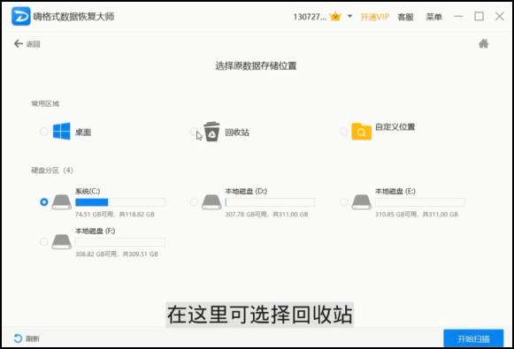Select the 回收站 radio button
Image resolution: width=514 pixels, height=349 pixels.
click(194, 132)
